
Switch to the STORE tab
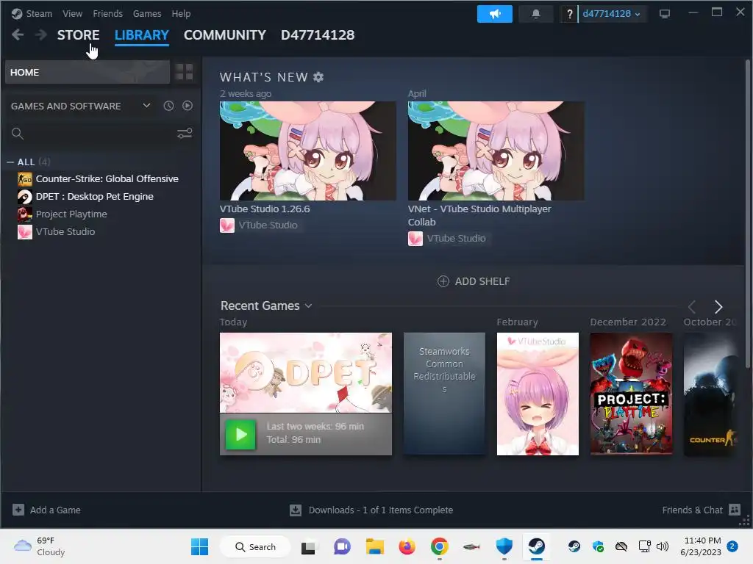78,35
